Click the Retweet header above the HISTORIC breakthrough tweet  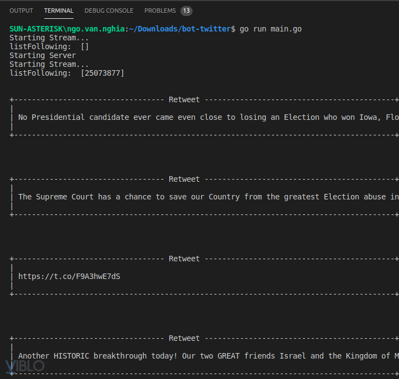tap(184, 338)
